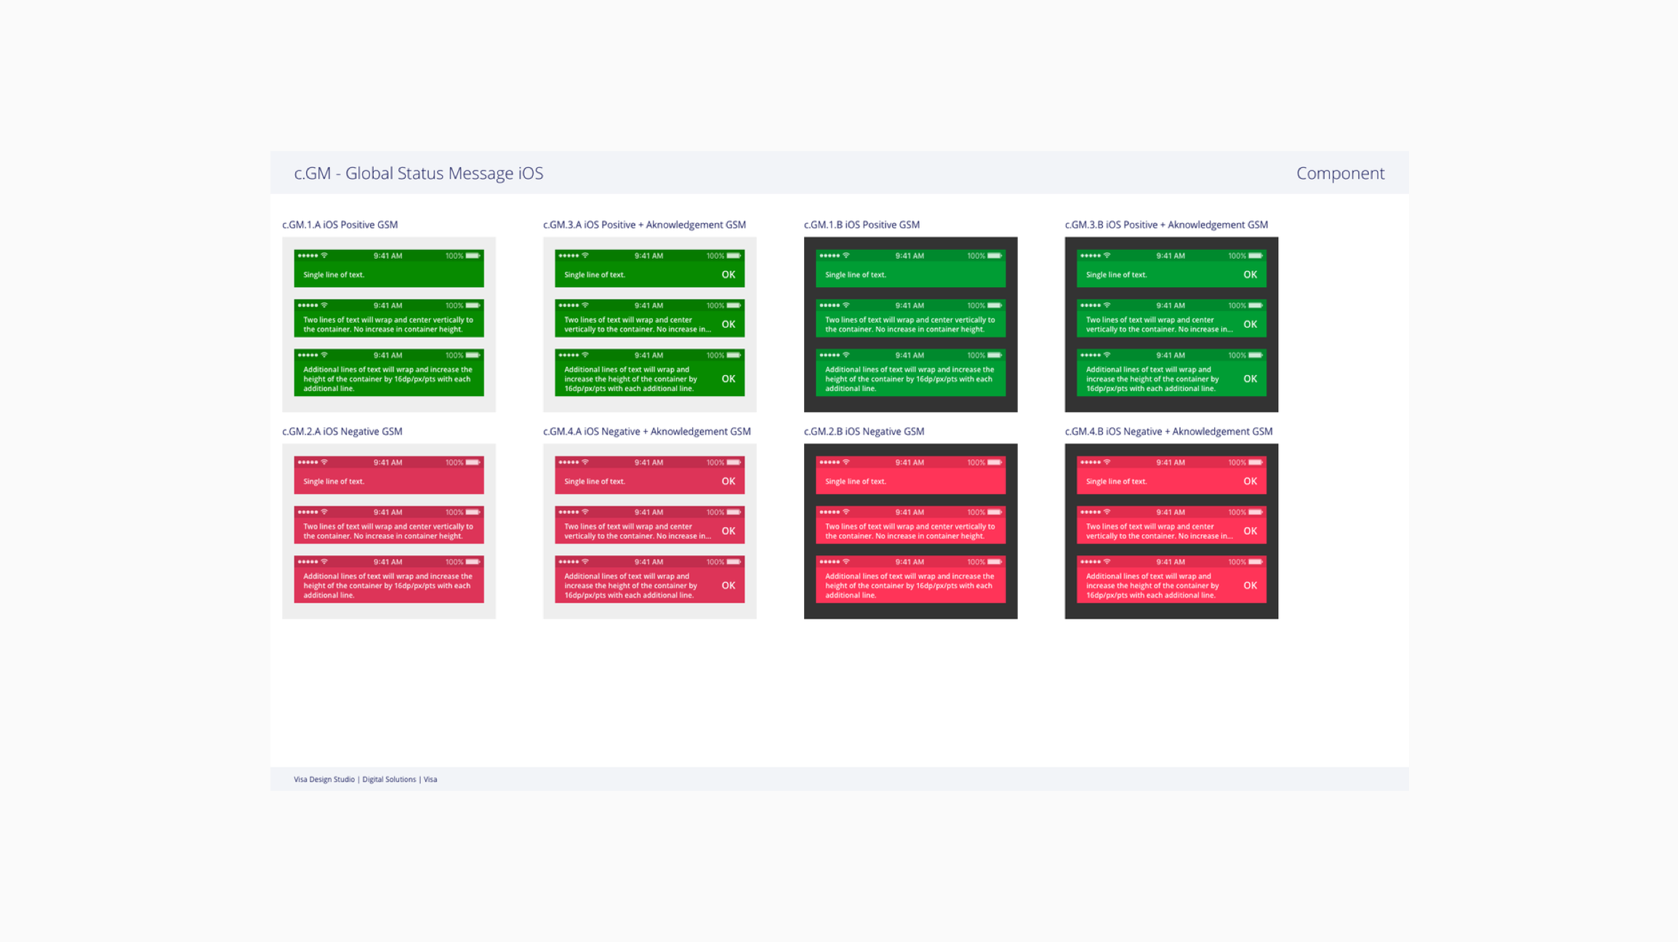The height and width of the screenshot is (942, 1678).
Task: Click battery icon in c.GM.2.B single-line banner
Action: click(x=995, y=462)
